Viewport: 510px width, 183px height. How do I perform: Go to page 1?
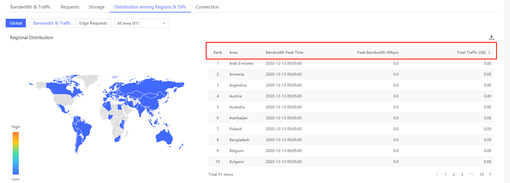point(445,174)
